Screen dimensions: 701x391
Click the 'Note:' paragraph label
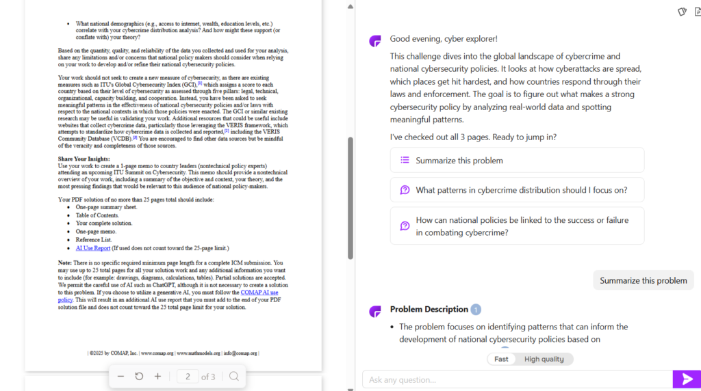click(65, 263)
